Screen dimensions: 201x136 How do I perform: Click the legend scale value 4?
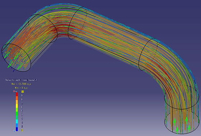coord(22,115)
